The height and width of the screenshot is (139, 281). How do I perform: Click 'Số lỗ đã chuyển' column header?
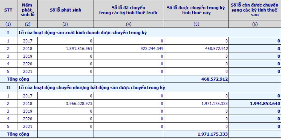point(129,10)
